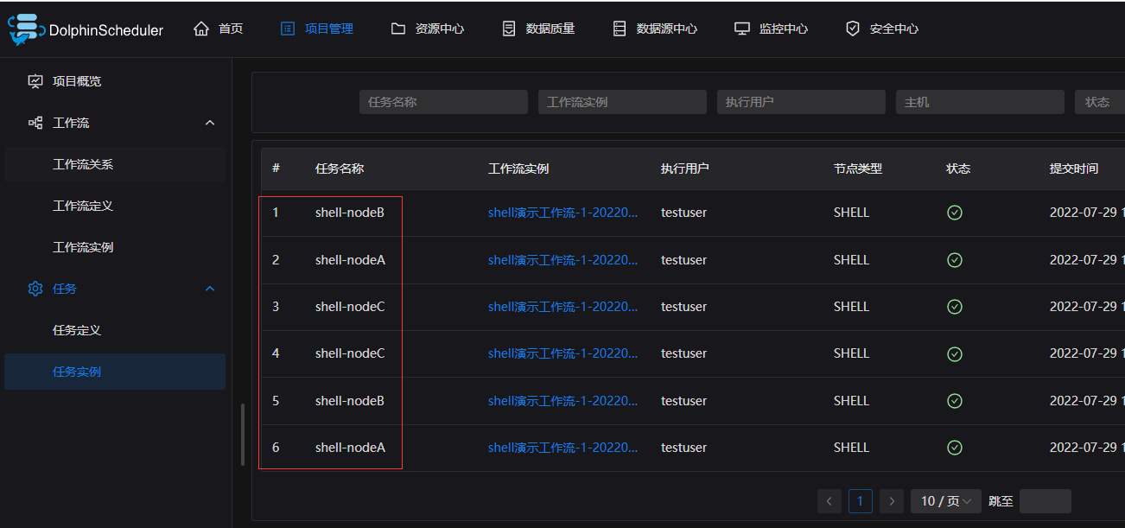The image size is (1125, 528).
Task: Go to the previous page arrow
Action: point(829,501)
